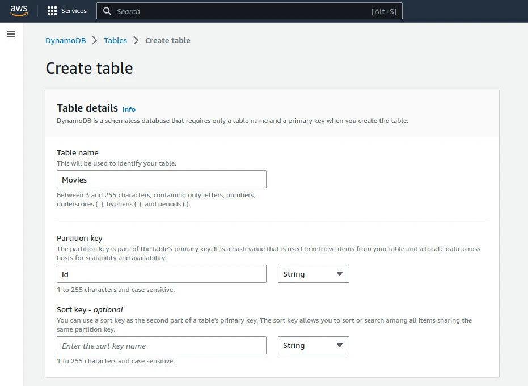
Task: Click the breadcrumb chevron after DynamoDB
Action: click(x=95, y=40)
